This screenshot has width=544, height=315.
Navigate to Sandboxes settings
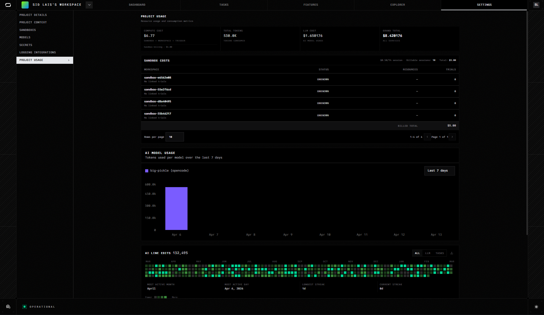pyautogui.click(x=45, y=30)
